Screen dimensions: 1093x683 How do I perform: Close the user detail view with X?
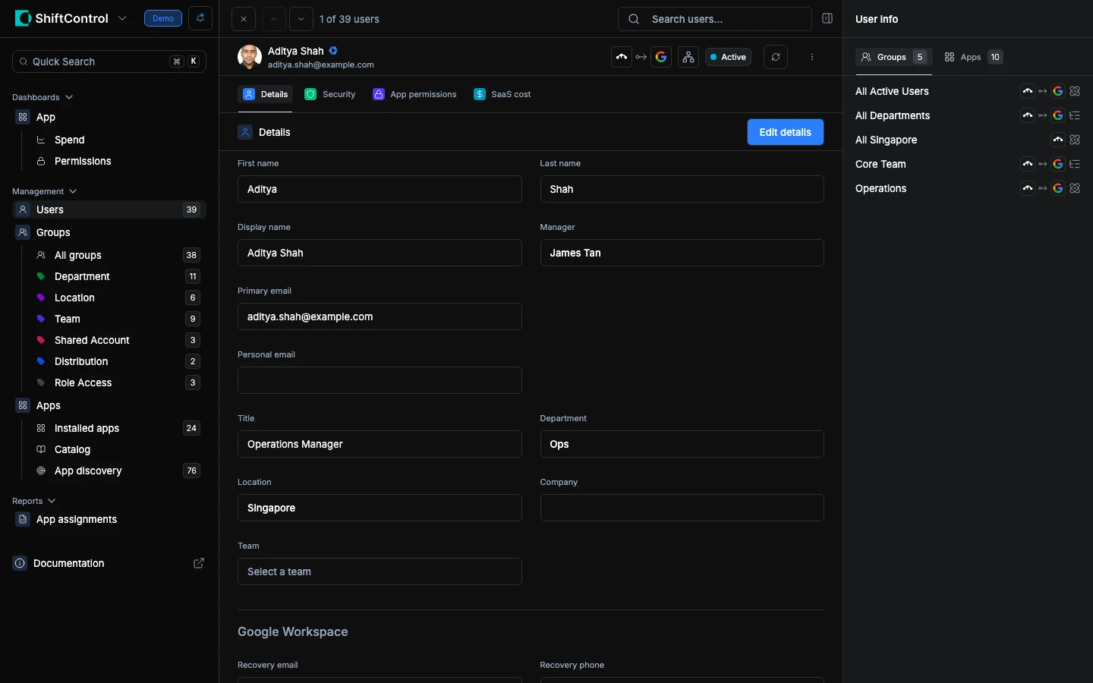coord(244,19)
